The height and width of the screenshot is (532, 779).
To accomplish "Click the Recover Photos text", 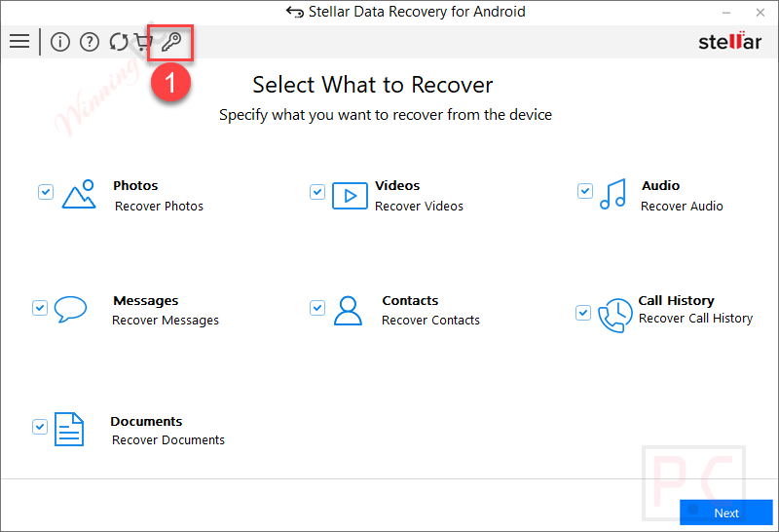I will tap(159, 207).
